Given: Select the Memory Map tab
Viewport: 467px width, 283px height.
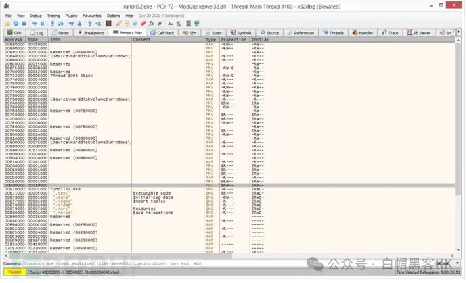Looking at the screenshot, I should 127,32.
